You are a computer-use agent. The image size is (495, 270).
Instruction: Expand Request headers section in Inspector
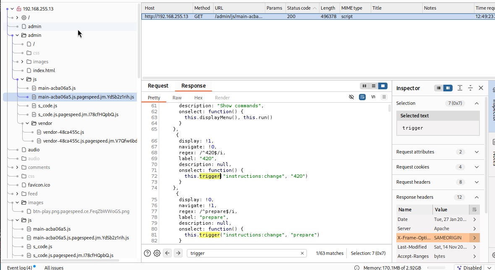click(x=477, y=182)
